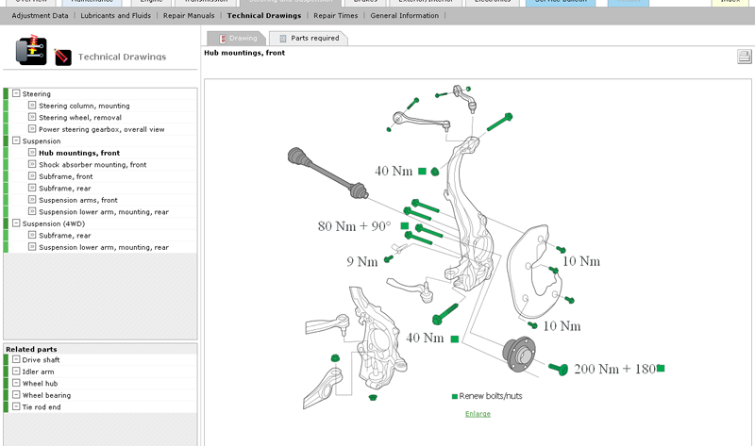Image resolution: width=755 pixels, height=446 pixels.
Task: Switch to the Drawing tab
Action: click(x=237, y=38)
